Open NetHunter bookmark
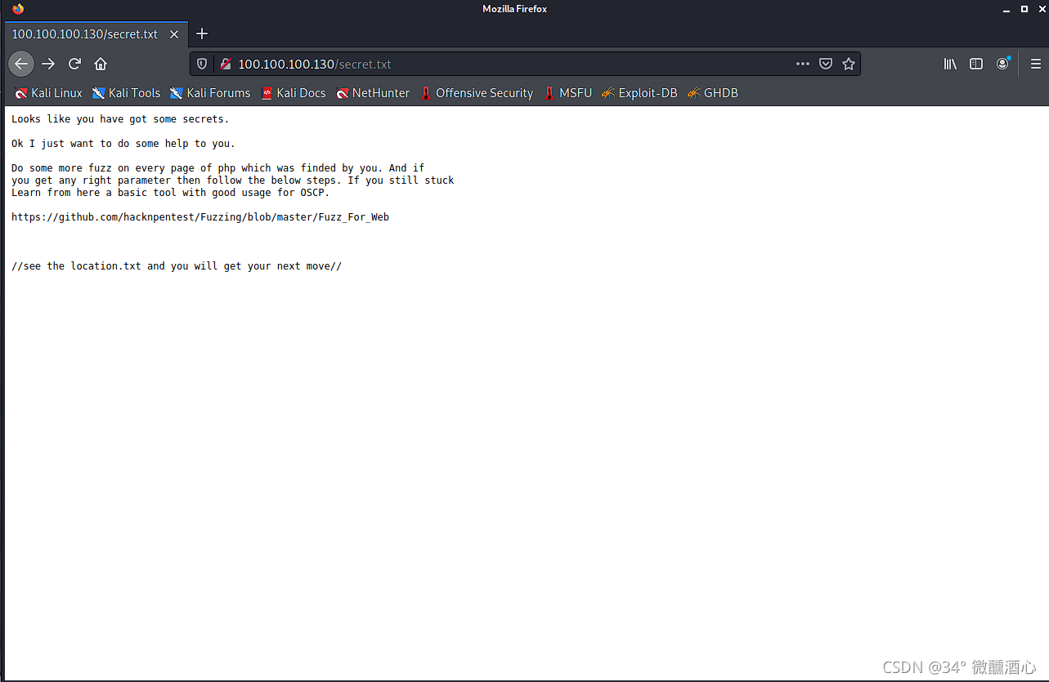 point(373,93)
